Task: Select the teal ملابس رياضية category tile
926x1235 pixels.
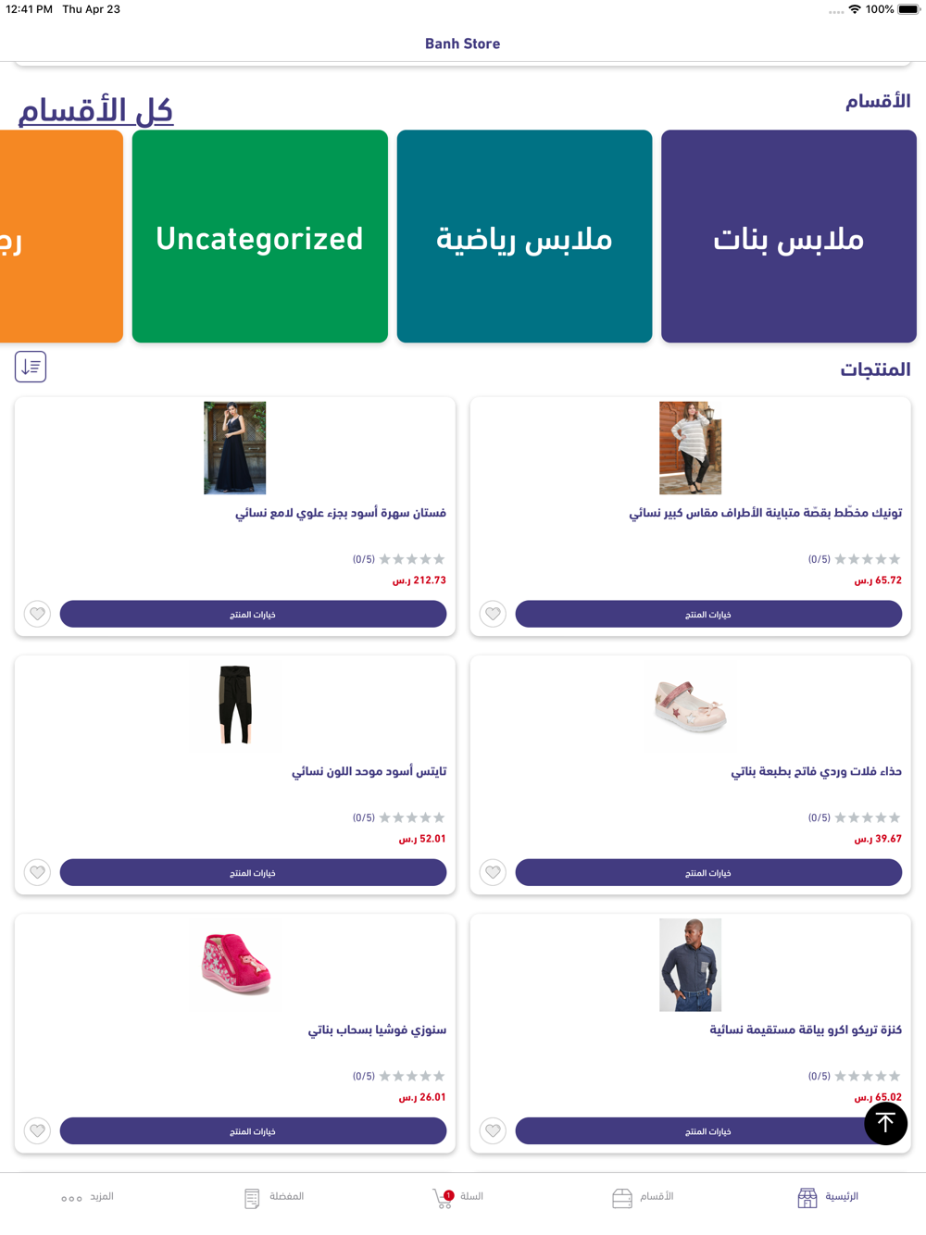Action: (524, 236)
